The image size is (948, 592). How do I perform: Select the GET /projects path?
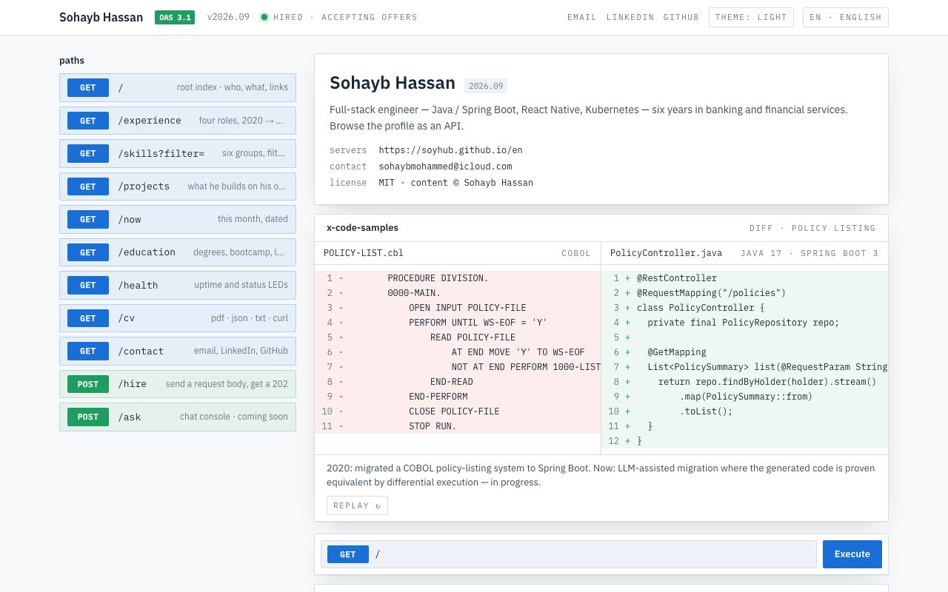[178, 186]
